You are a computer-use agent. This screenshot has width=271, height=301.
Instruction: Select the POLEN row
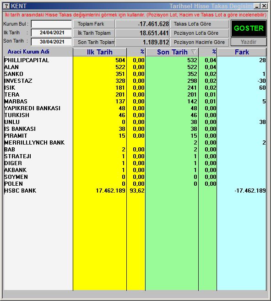135,184
